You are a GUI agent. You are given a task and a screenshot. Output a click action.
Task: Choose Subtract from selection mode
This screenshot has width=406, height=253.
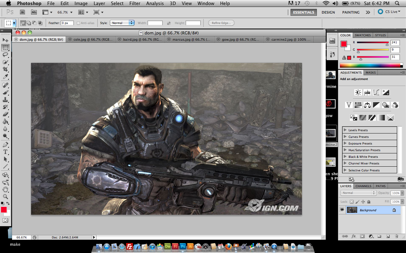34,23
